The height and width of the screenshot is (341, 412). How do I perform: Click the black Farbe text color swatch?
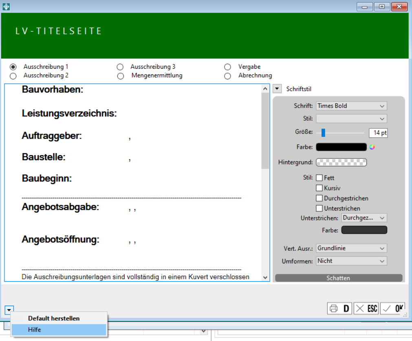341,147
